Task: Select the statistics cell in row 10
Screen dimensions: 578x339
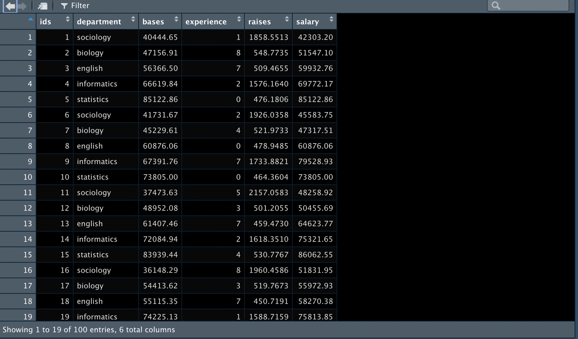Action: (93, 177)
